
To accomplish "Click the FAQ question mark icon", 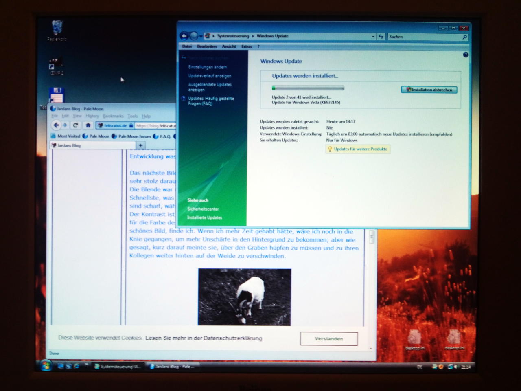I will pos(184,99).
